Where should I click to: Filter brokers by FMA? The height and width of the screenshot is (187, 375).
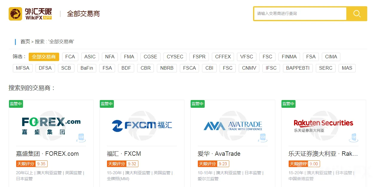(129, 57)
